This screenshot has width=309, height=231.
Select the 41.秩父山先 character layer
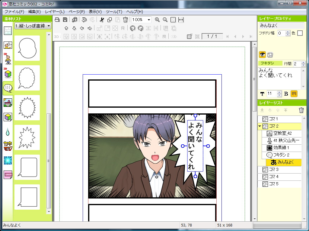click(282, 140)
